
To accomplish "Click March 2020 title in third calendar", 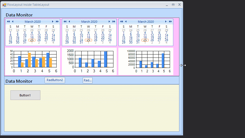I will tap(146, 22).
